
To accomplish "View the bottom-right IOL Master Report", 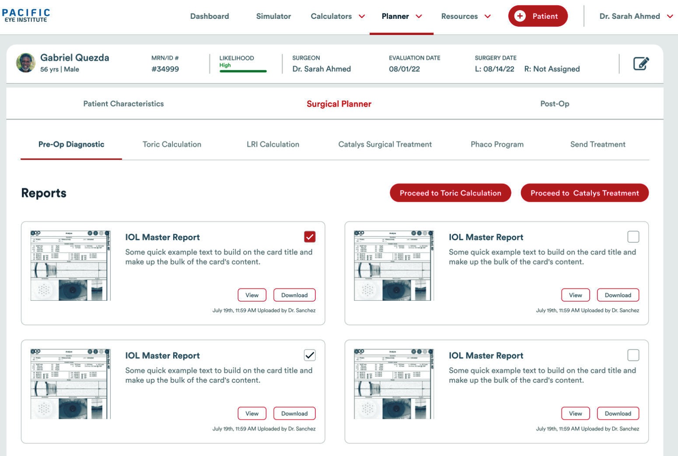I will 575,413.
